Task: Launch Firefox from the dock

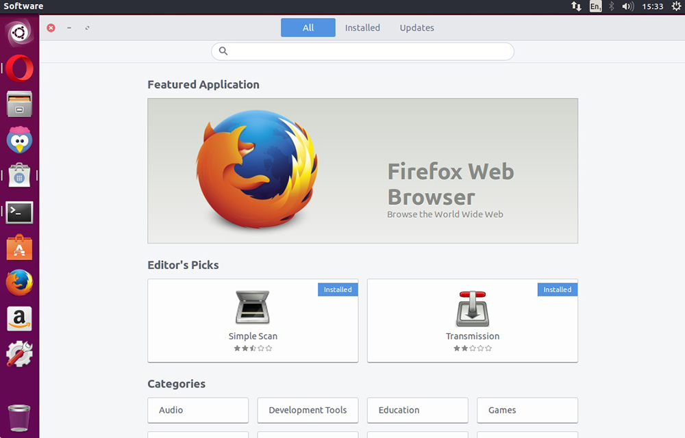Action: pos(19,283)
